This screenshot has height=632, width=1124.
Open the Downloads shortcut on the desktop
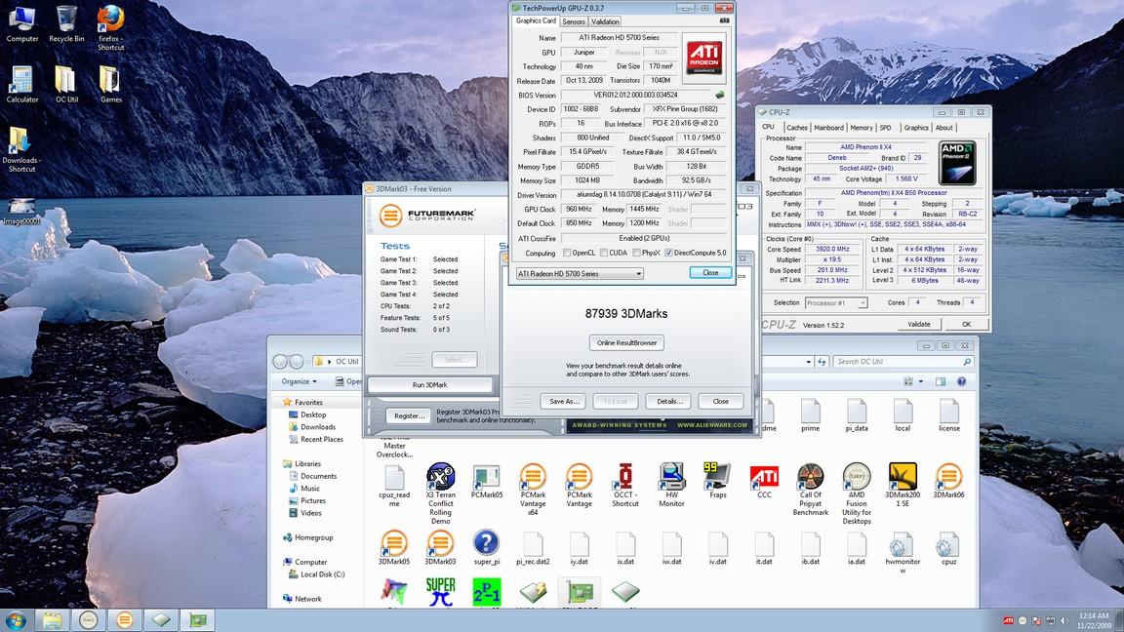[x=20, y=149]
